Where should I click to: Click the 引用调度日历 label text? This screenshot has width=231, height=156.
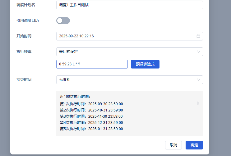click(x=28, y=21)
